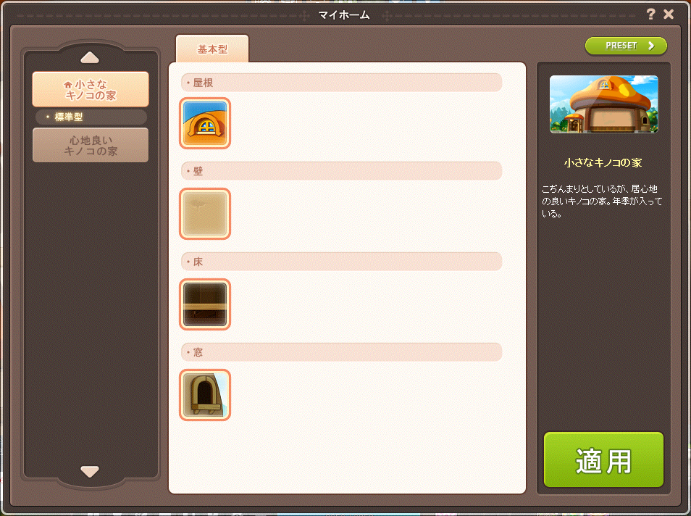Click the arrow on the PRESET button
This screenshot has width=691, height=516.
[651, 46]
